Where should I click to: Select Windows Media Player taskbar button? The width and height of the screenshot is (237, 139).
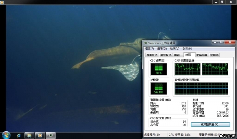40,136
